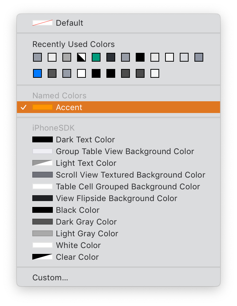The width and height of the screenshot is (237, 306).
Task: Click the red-slash Default swatch
Action: click(43, 23)
